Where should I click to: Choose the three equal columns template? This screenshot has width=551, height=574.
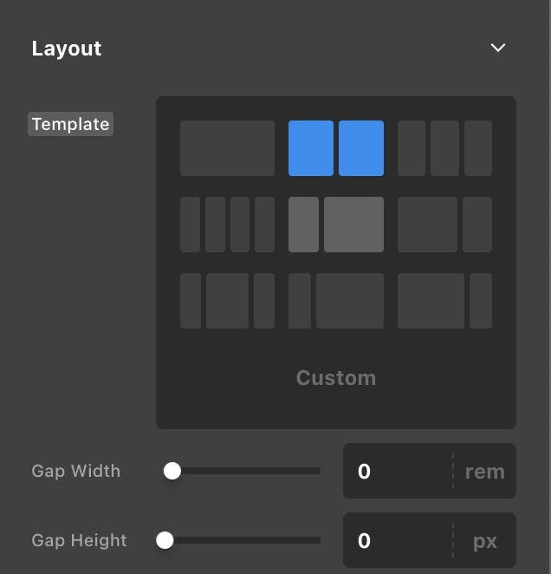[x=444, y=148]
